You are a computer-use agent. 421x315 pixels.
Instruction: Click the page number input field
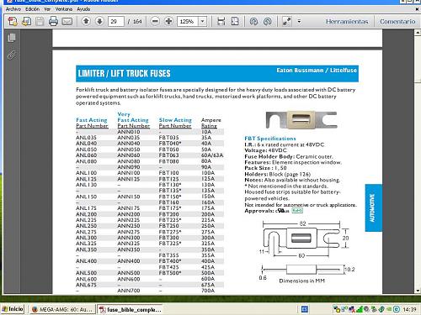click(116, 21)
